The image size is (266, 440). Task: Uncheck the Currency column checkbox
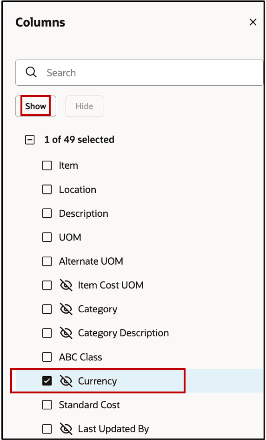(47, 381)
